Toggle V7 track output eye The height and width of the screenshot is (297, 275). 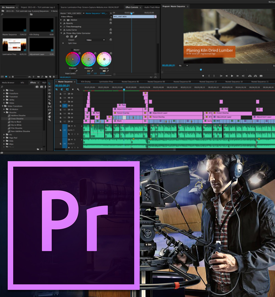click(72, 102)
